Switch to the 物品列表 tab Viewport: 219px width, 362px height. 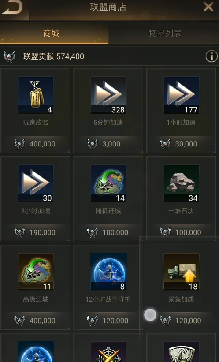(164, 33)
